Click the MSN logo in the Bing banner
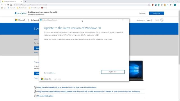180x101 pixels. click(x=17, y=13)
